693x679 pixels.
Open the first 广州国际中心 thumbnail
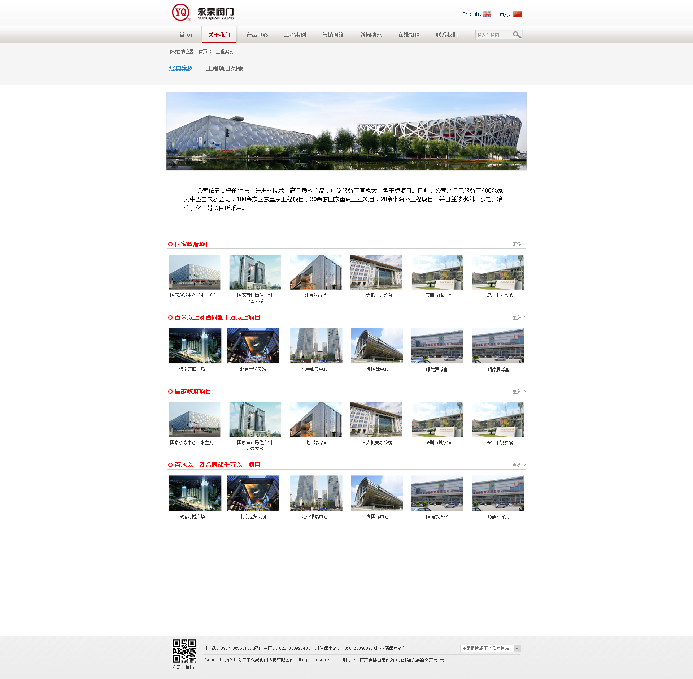pyautogui.click(x=376, y=346)
